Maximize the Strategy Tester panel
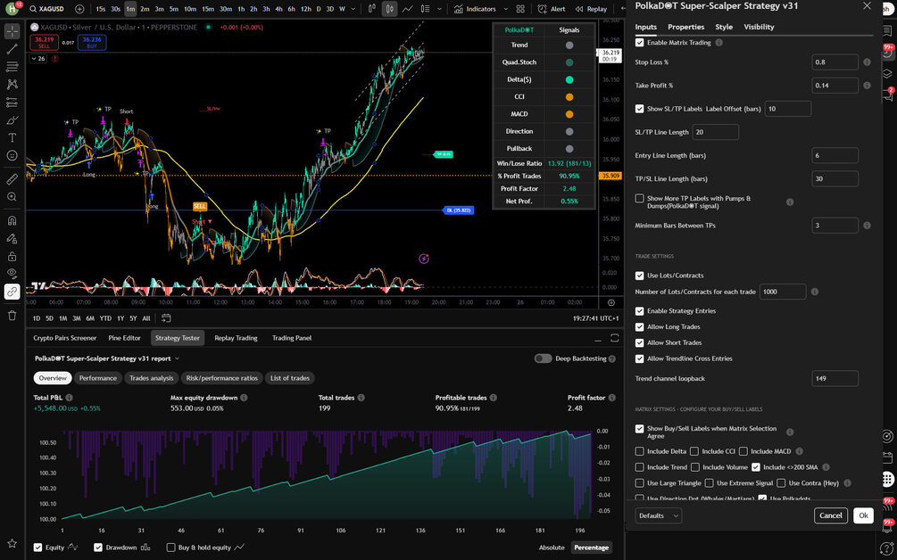Viewport: 897px width, 560px height. pos(614,338)
